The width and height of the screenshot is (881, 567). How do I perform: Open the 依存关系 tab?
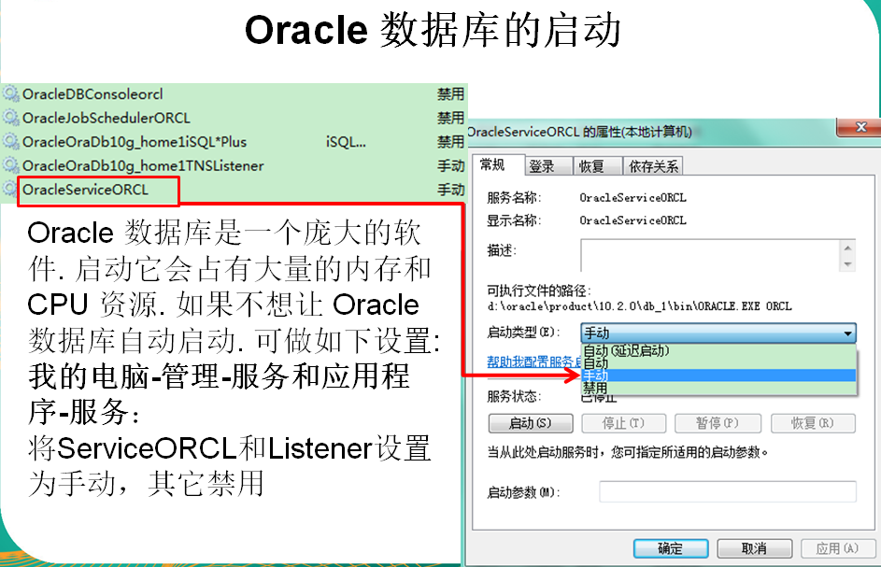pyautogui.click(x=653, y=166)
